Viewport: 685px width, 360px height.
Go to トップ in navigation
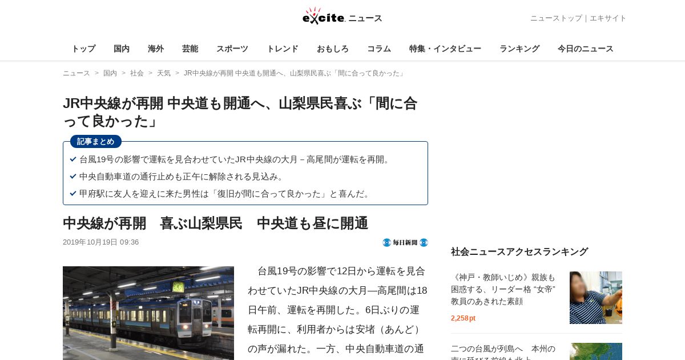83,49
